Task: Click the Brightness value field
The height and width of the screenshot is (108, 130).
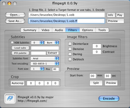Action: click(x=97, y=46)
